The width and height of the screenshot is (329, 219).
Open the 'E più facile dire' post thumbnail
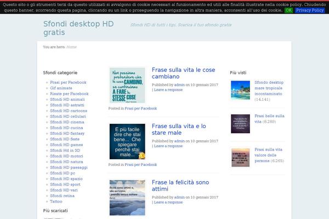pos(127,141)
